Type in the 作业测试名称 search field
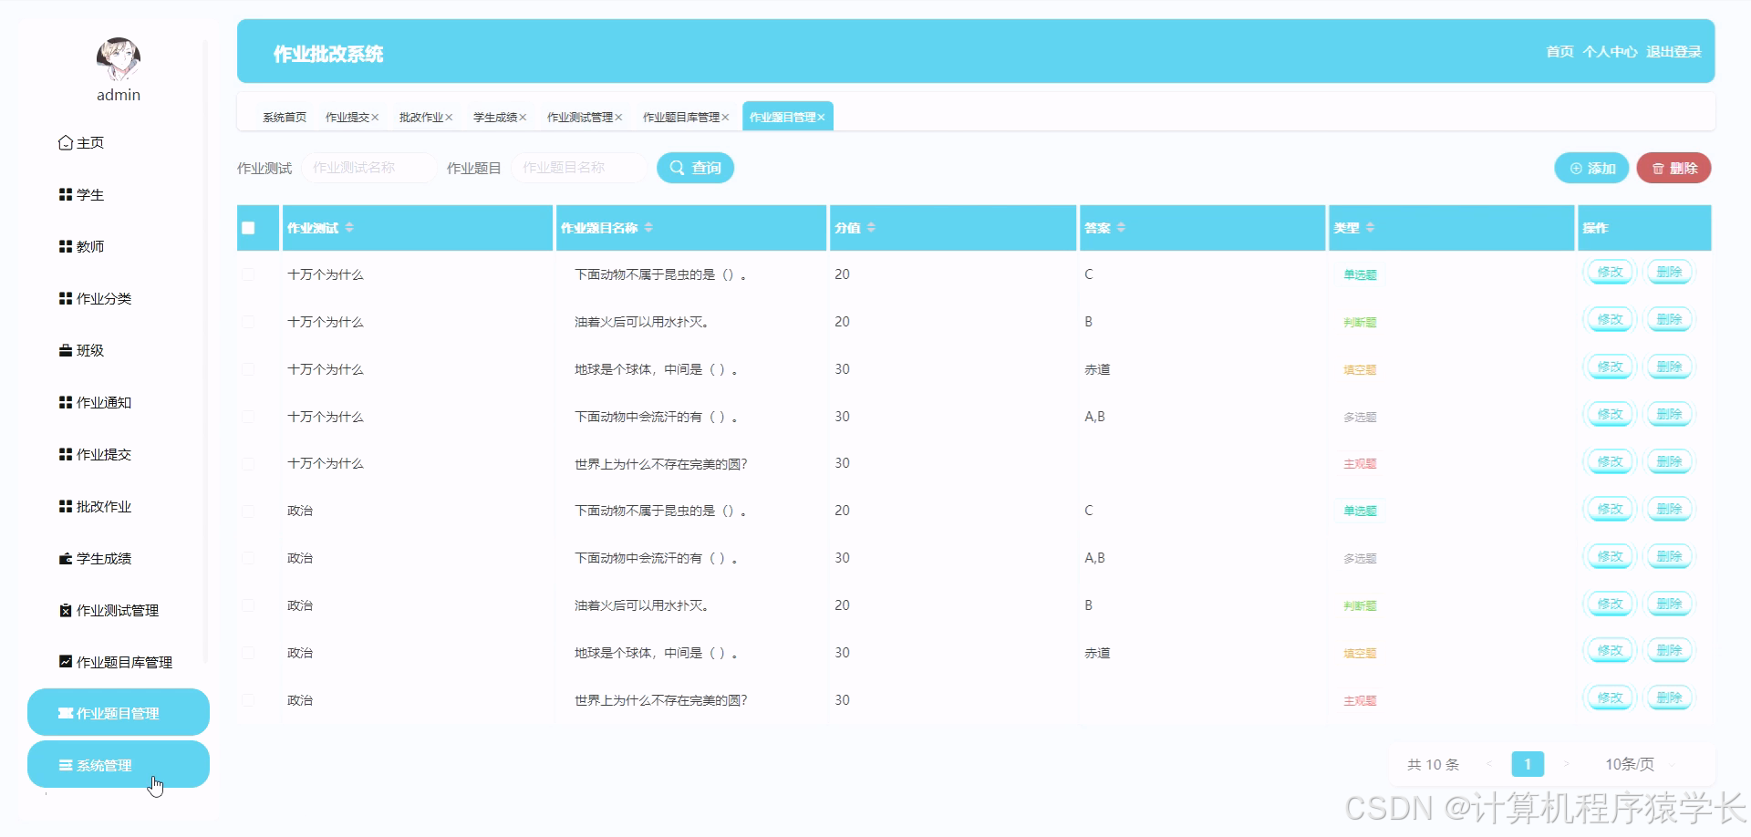This screenshot has height=837, width=1751. pos(368,167)
